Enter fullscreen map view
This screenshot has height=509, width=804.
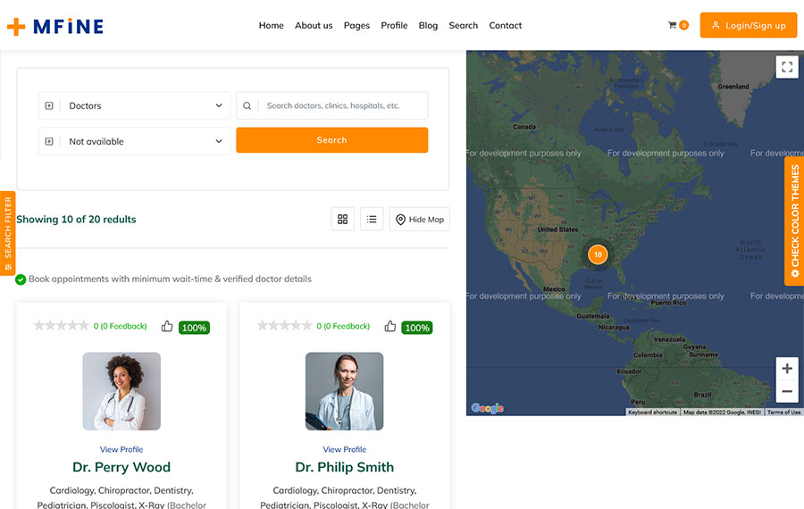pyautogui.click(x=786, y=67)
